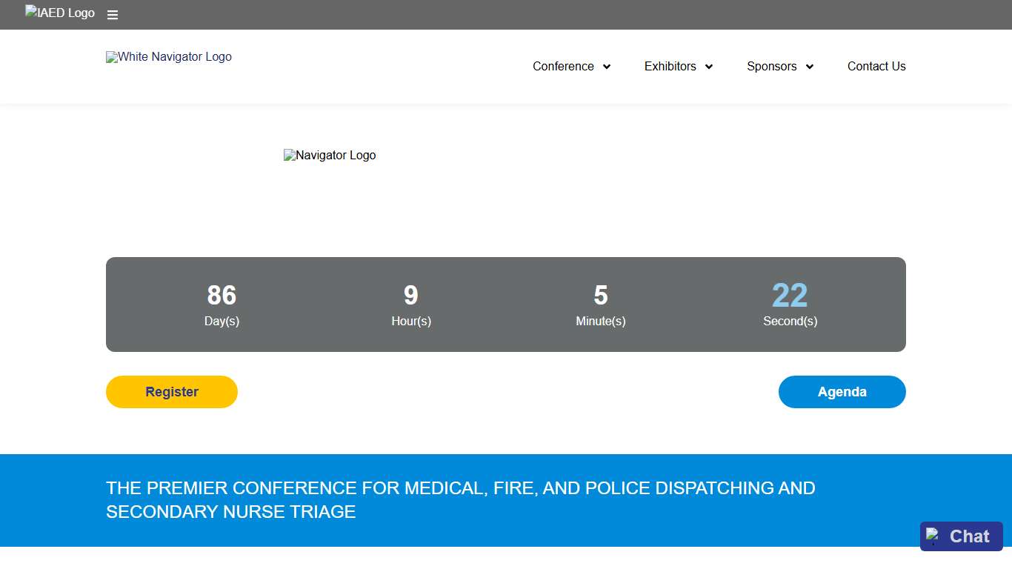
Task: Click the Premier Conference banner headline
Action: coord(461,499)
